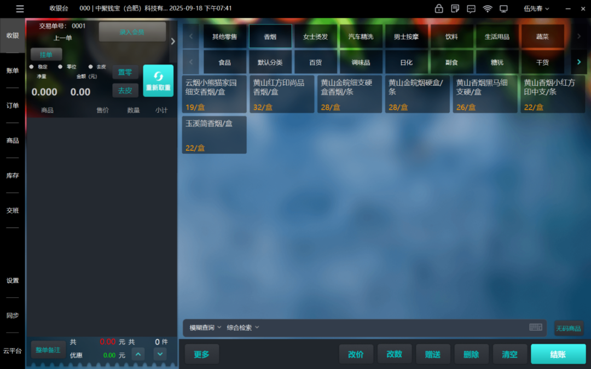This screenshot has width=591, height=369.
Task: Click the 重新取重 re-weigh refresh button
Action: 158,81
